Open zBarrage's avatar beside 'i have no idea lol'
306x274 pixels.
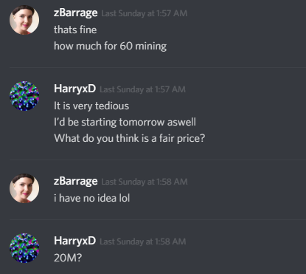pyautogui.click(x=24, y=188)
